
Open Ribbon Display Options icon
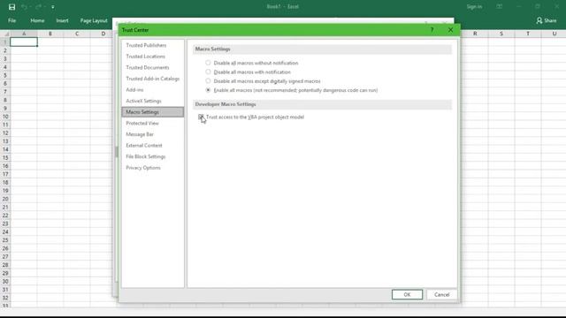[499, 6]
